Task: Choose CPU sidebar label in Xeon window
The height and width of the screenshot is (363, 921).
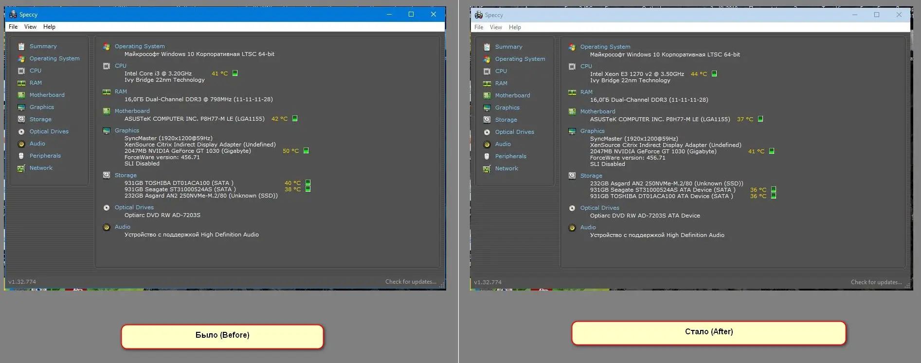Action: 501,71
